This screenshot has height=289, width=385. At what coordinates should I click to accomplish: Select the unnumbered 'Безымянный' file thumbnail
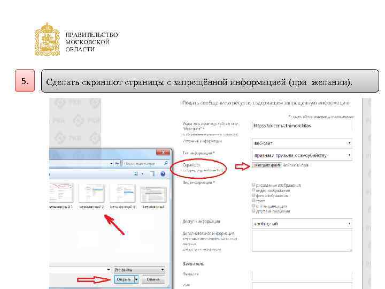pyautogui.click(x=153, y=194)
